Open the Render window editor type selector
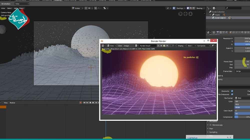250x140 pixels. click(x=103, y=46)
